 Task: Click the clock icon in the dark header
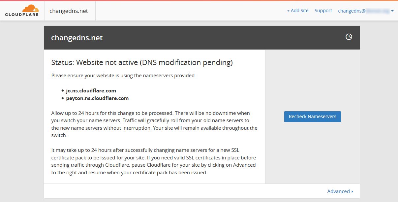point(349,37)
